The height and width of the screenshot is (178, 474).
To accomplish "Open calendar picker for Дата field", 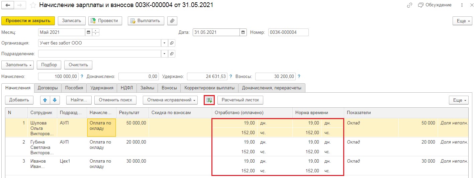I will point(243,32).
